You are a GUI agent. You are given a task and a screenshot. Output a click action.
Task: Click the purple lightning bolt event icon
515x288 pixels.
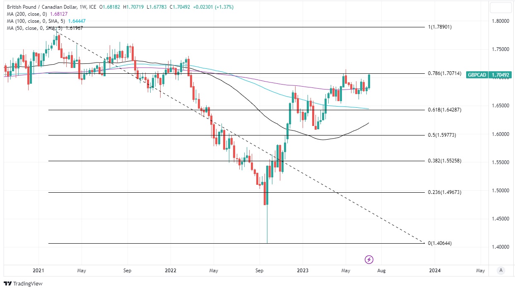coord(369,260)
